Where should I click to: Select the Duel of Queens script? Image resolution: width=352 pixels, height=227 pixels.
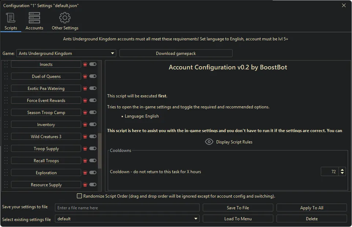[x=46, y=77]
